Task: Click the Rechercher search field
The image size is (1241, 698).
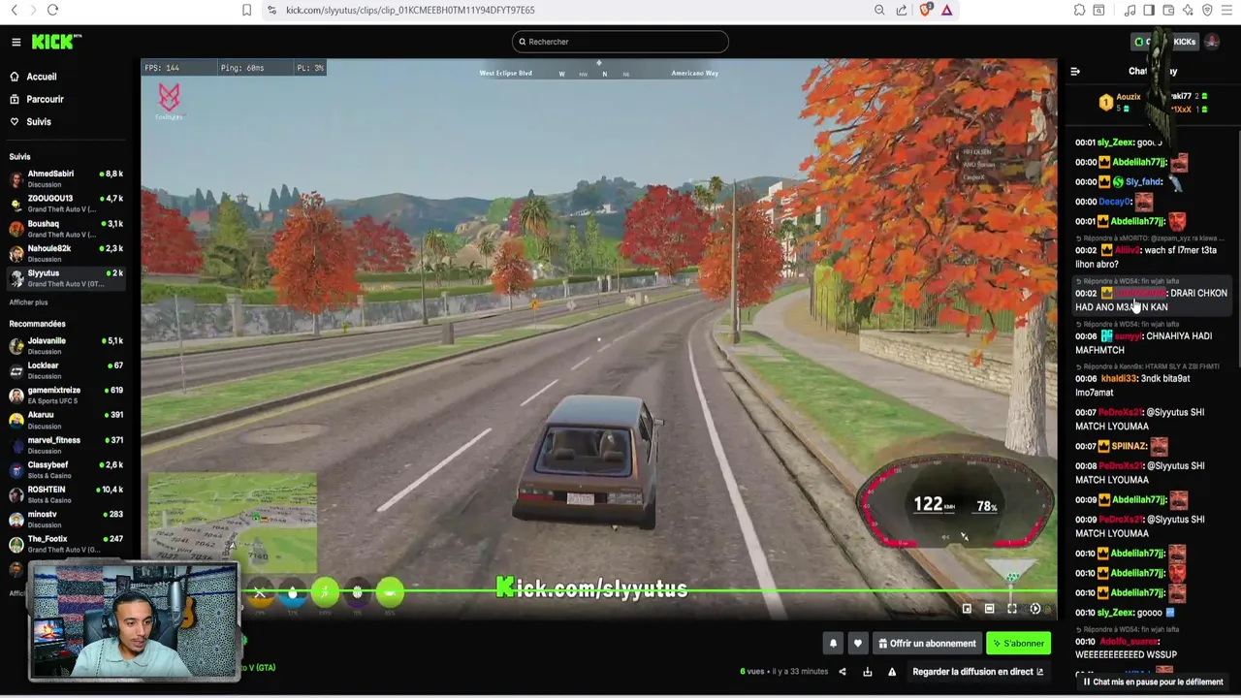Action: [620, 42]
